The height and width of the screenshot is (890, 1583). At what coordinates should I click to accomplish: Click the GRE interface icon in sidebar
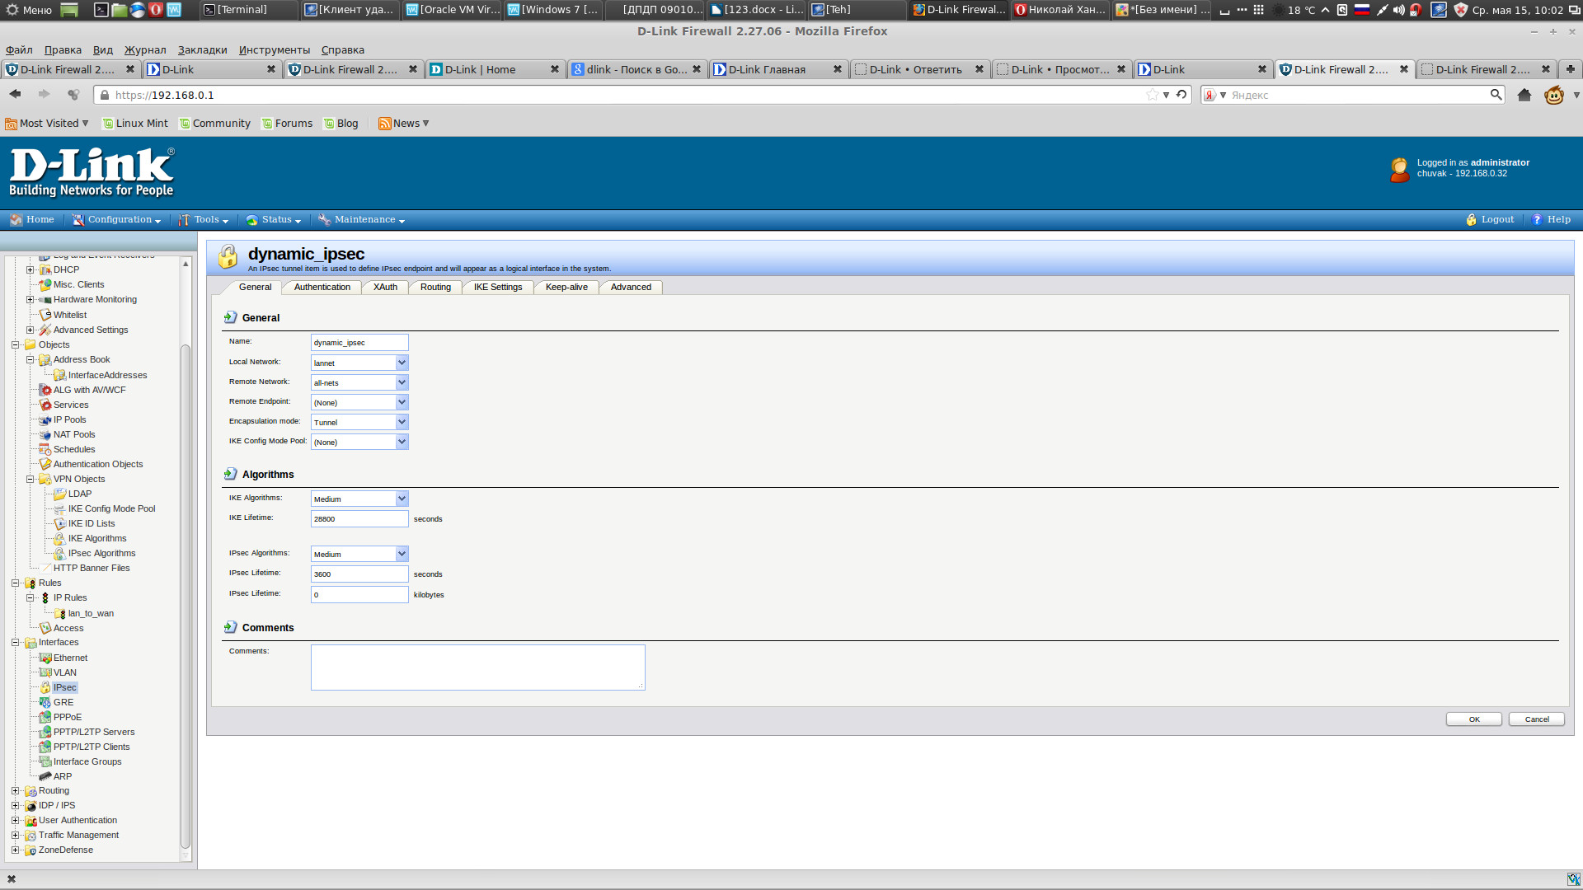click(x=45, y=702)
